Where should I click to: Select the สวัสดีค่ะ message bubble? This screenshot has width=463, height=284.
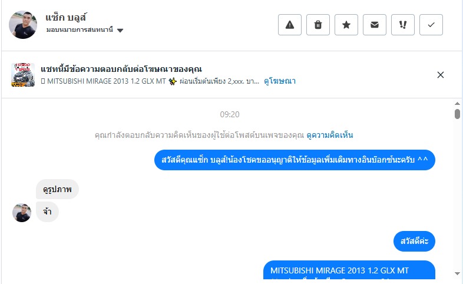coord(414,241)
